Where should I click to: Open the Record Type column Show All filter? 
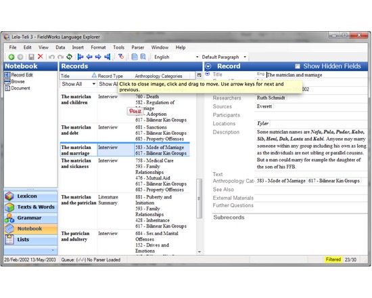108,84
